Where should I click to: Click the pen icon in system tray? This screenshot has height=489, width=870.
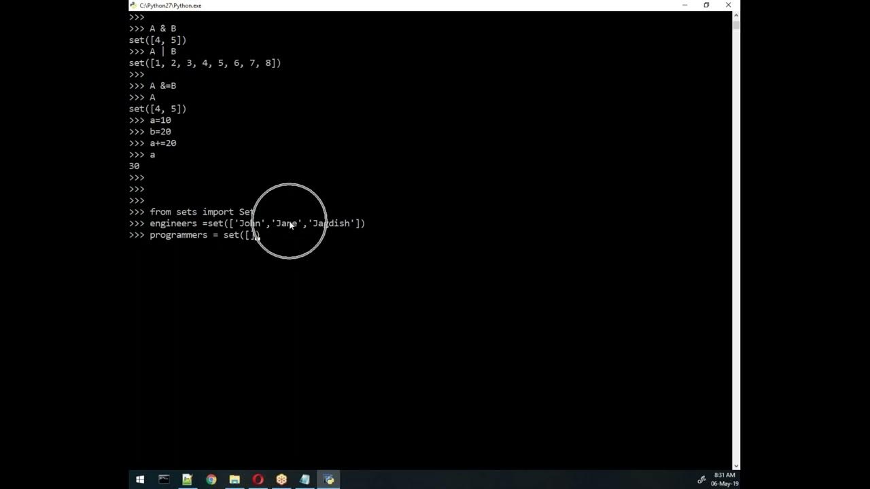coord(701,479)
